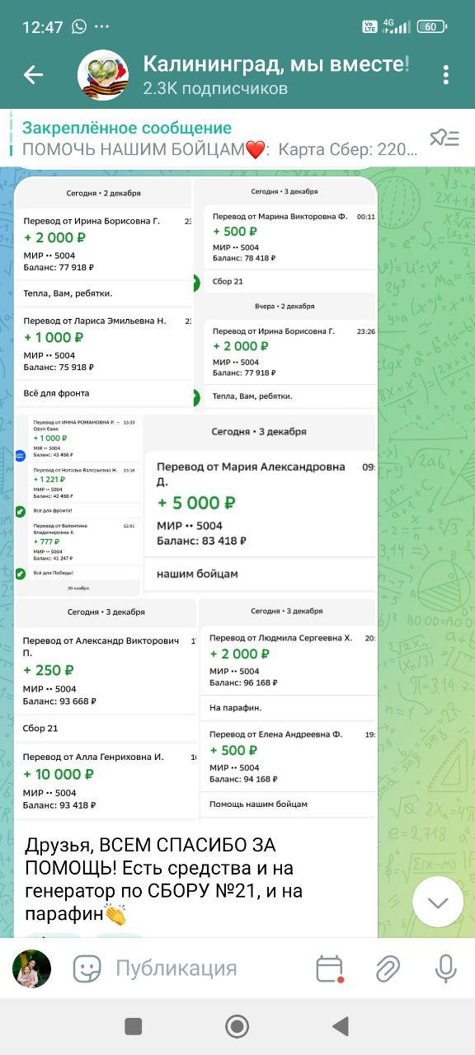Open the pinned messages list icon
Viewport: 475px width, 1055px height.
[444, 138]
